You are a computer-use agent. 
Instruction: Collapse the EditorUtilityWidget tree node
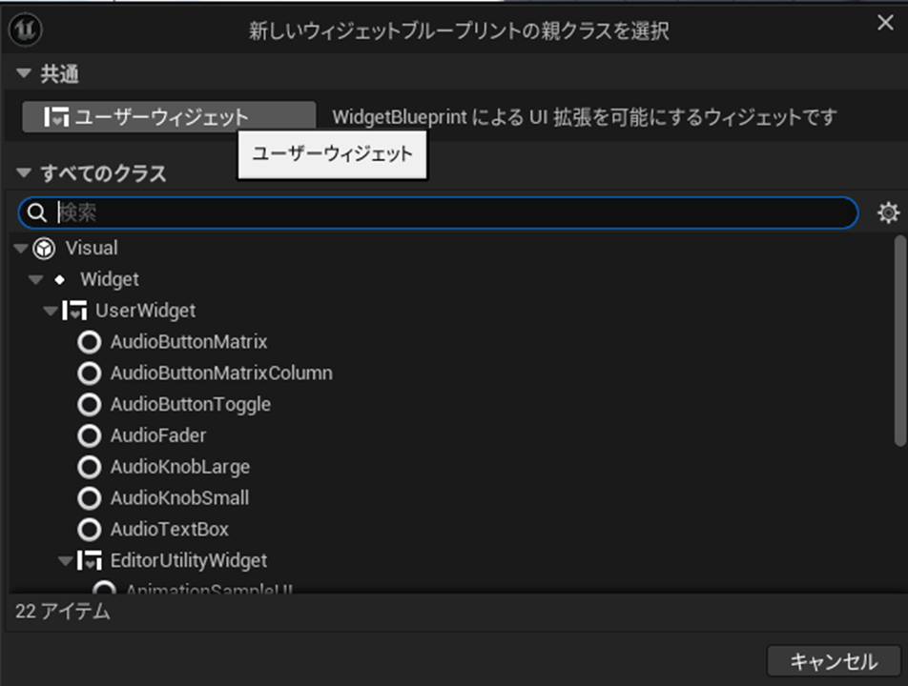tap(65, 561)
